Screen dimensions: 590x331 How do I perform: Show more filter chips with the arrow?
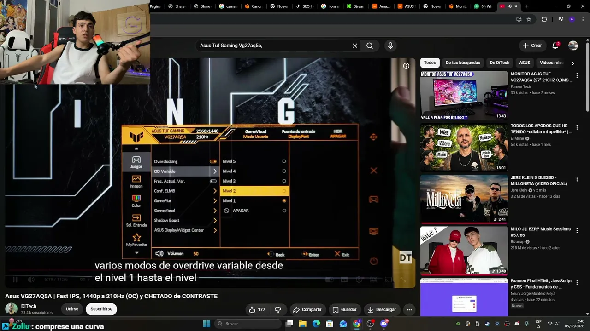click(x=572, y=63)
